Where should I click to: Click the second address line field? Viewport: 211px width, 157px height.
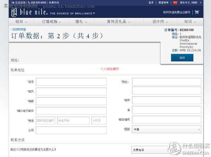pyautogui.click(x=167, y=91)
